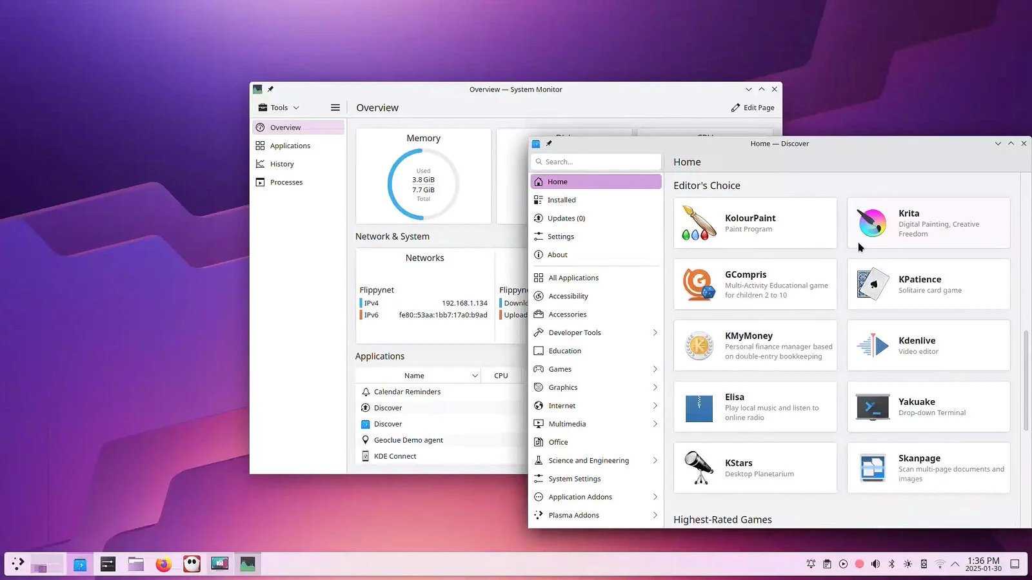Open the Kdenlive video editor card

tap(929, 345)
